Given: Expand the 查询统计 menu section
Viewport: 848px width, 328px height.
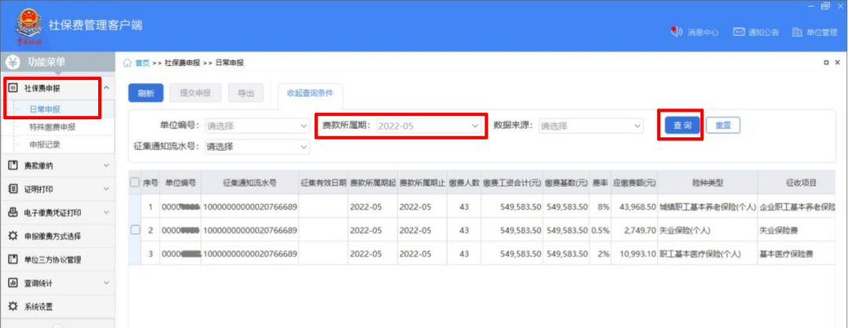Looking at the screenshot, I should [107, 283].
